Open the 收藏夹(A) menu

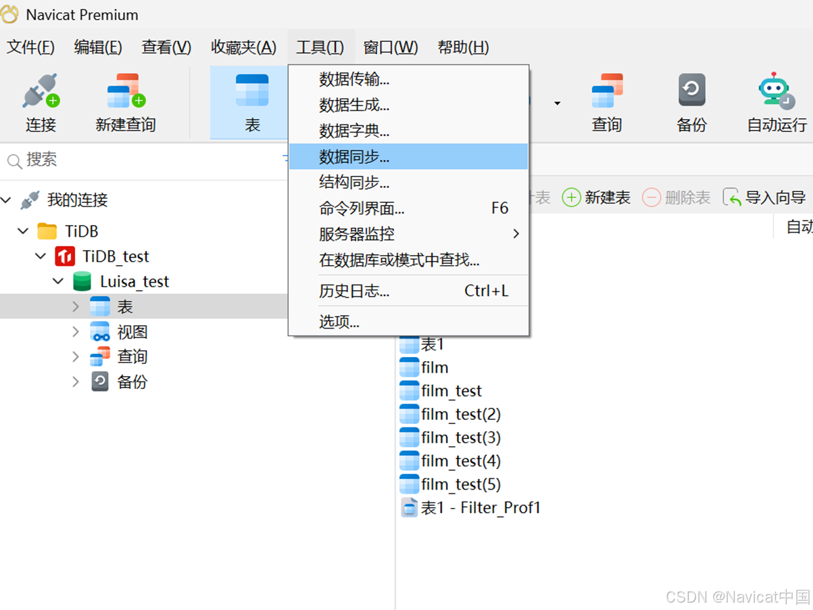(244, 47)
